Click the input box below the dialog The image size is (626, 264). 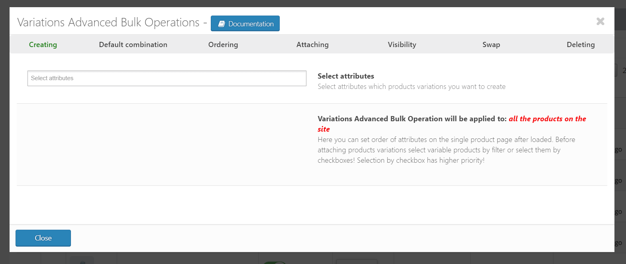coord(357,261)
